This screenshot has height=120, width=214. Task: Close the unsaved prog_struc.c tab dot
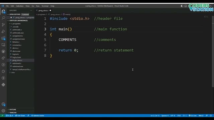(50, 10)
